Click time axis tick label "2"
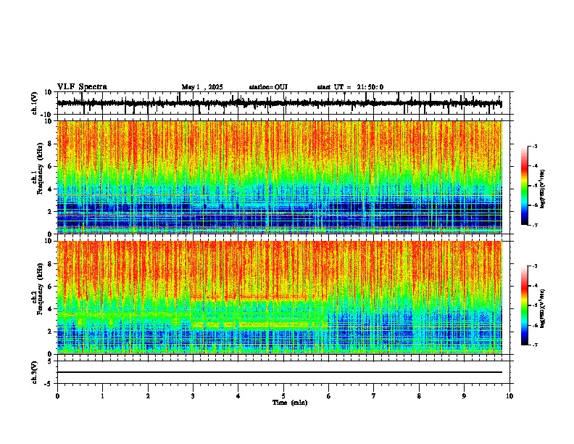The height and width of the screenshot is (444, 574). 148,396
